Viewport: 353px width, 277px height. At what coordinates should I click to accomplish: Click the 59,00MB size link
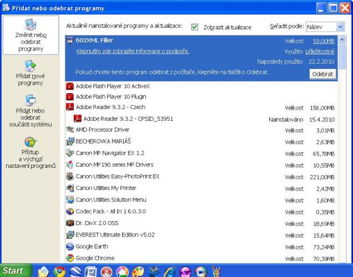(324, 41)
